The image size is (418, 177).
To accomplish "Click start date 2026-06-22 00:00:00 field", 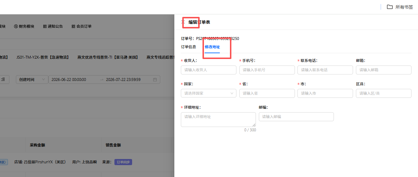I will 69,80.
